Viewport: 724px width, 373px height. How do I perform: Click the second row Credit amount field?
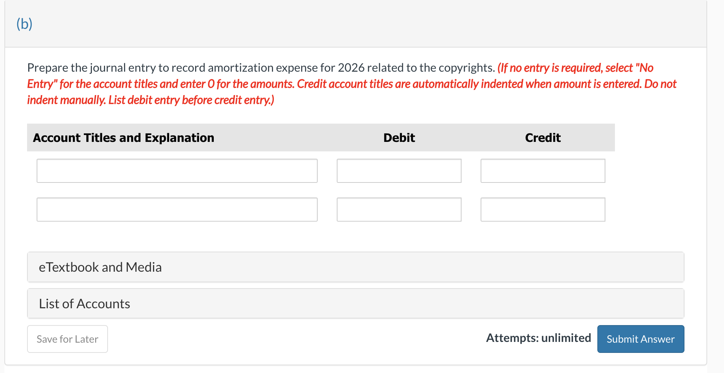(x=542, y=209)
